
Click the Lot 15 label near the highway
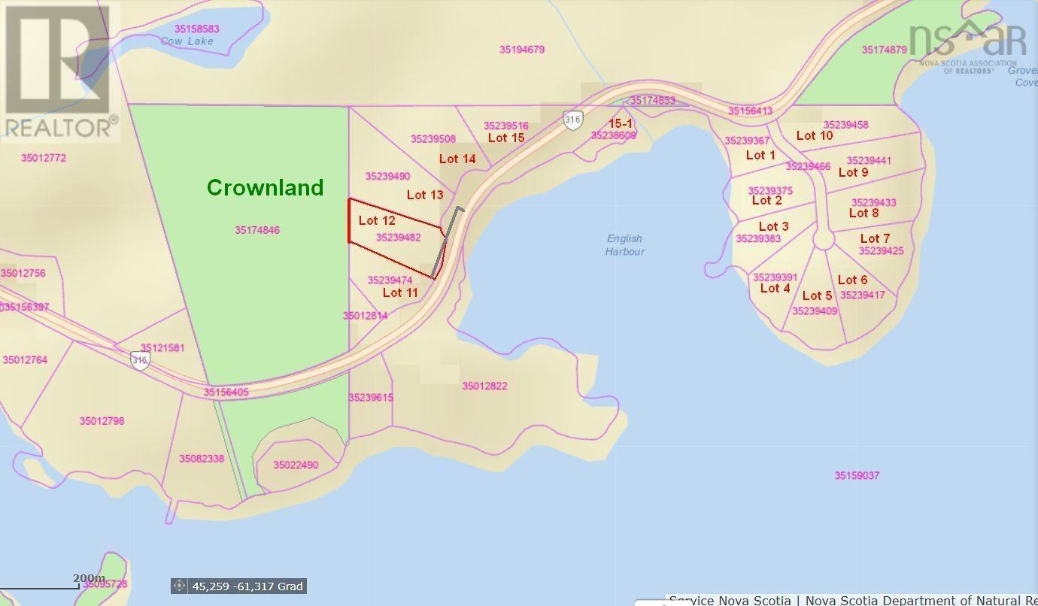point(505,138)
